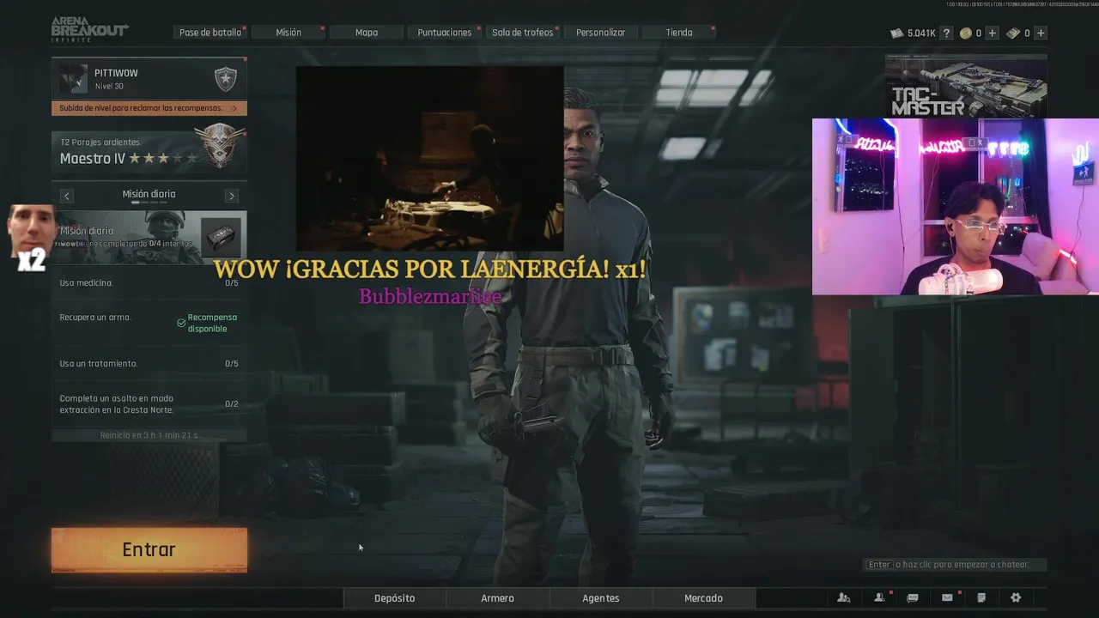1099x618 pixels.
Task: Click the Arena Breakout Infinite logo
Action: pos(89,29)
